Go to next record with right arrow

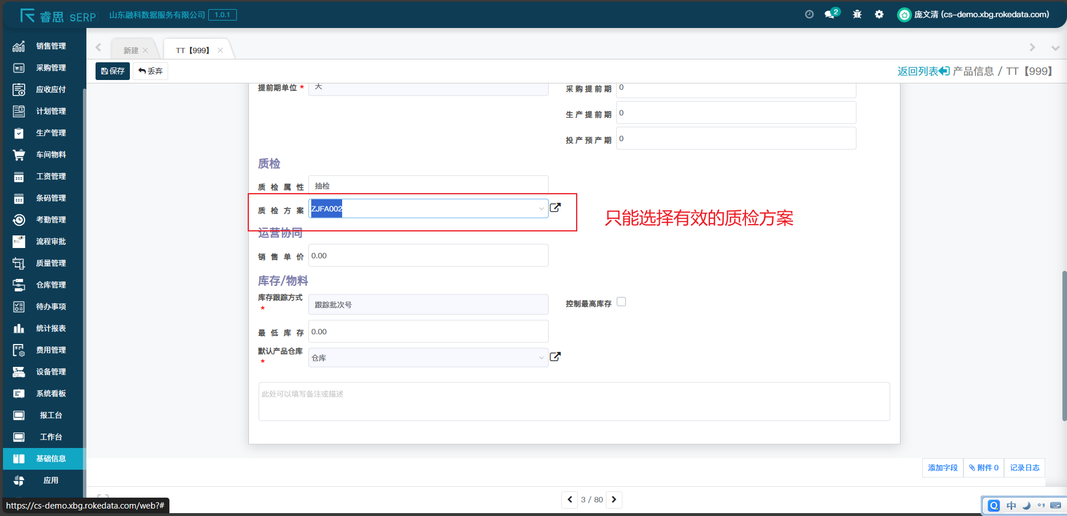click(x=614, y=499)
